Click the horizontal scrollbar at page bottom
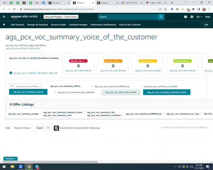Screen dimensions: 213x170 [x=50, y=162]
